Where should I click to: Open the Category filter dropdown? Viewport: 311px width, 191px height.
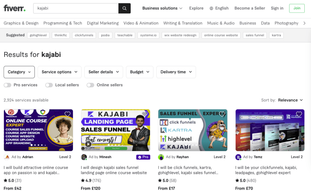pos(19,72)
